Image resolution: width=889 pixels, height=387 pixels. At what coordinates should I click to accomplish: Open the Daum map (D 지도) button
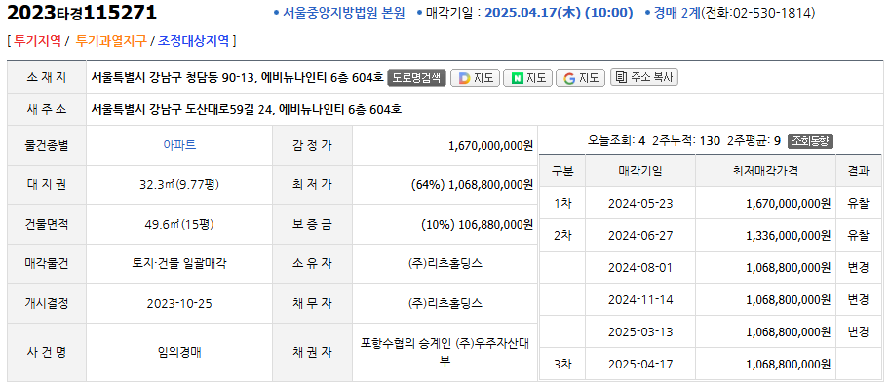[475, 78]
